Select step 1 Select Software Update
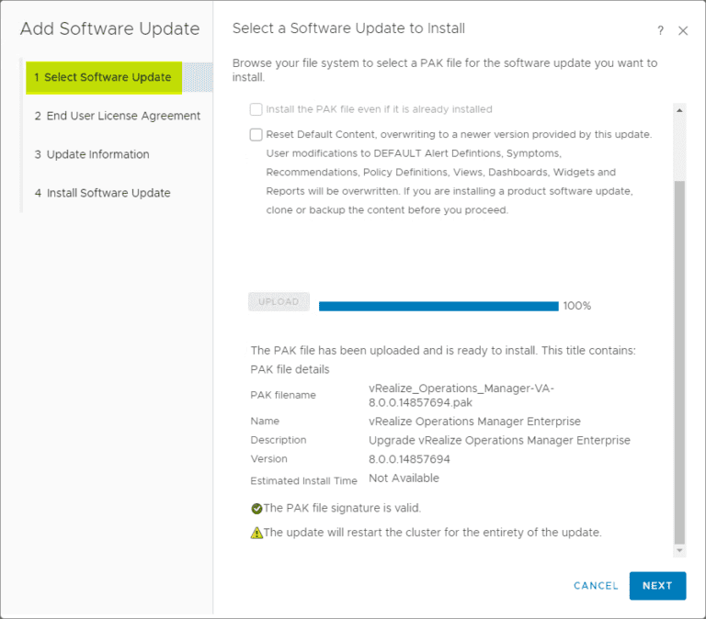Image resolution: width=706 pixels, height=619 pixels. click(x=102, y=77)
